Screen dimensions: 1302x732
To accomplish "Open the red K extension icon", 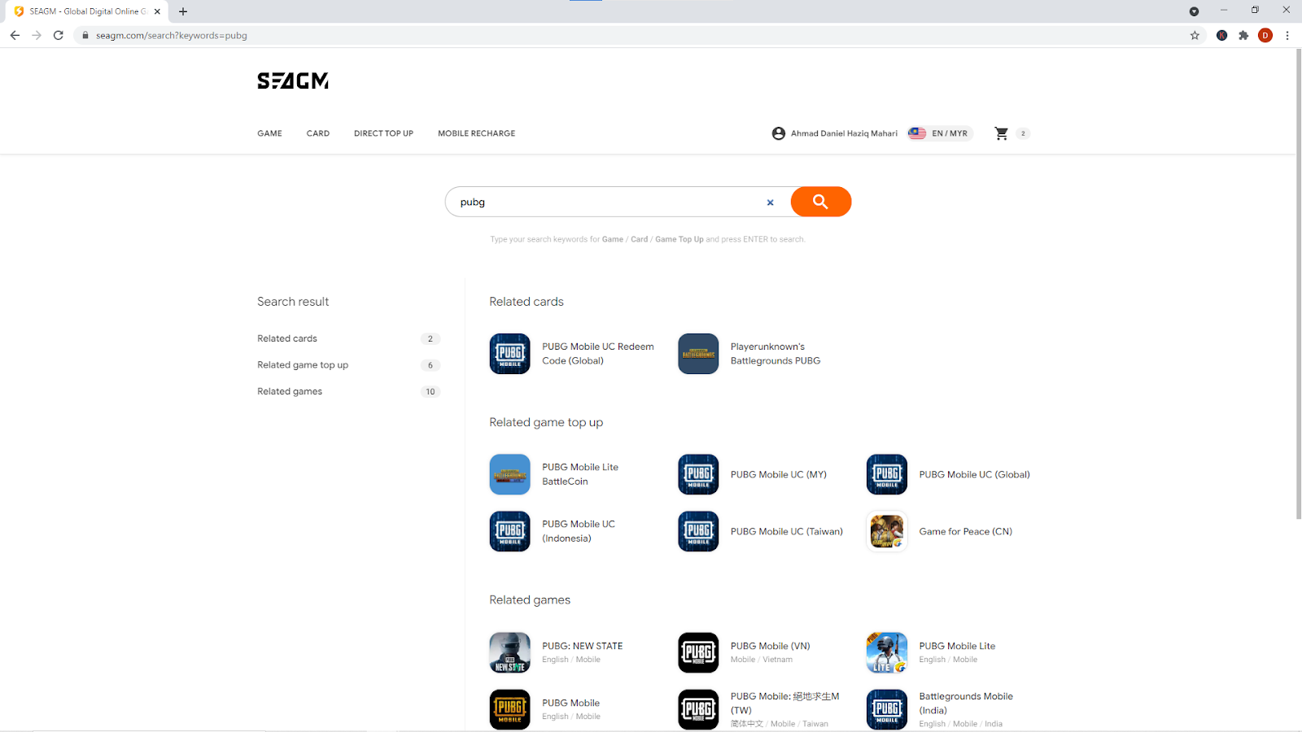I will [x=1221, y=35].
